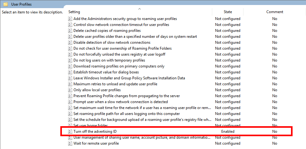The width and height of the screenshot is (306, 149).
Task: Click 'Not configured' state for Establish timeout value row
Action: point(228,72)
